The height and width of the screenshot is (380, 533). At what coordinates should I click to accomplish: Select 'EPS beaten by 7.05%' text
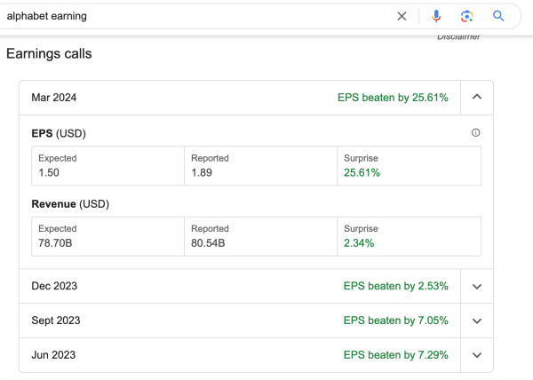tap(395, 321)
